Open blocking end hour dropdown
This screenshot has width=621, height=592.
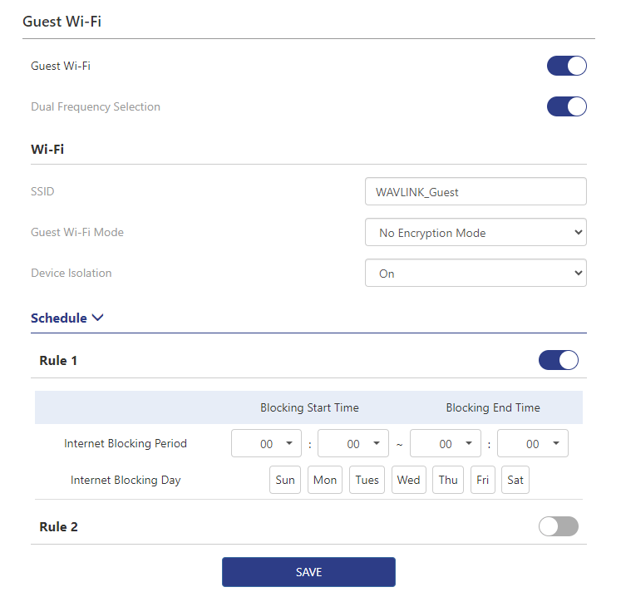(x=446, y=444)
